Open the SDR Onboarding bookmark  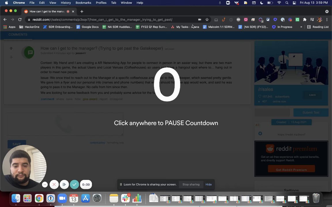pos(58,27)
